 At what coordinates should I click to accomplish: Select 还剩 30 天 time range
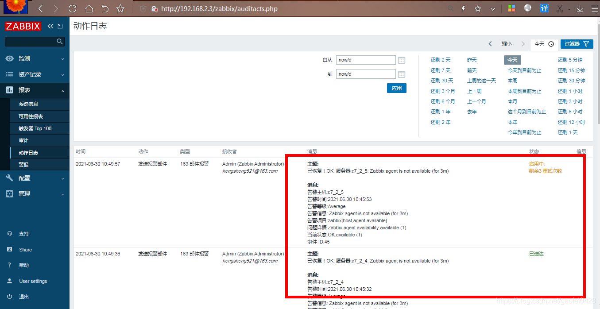tap(442, 81)
